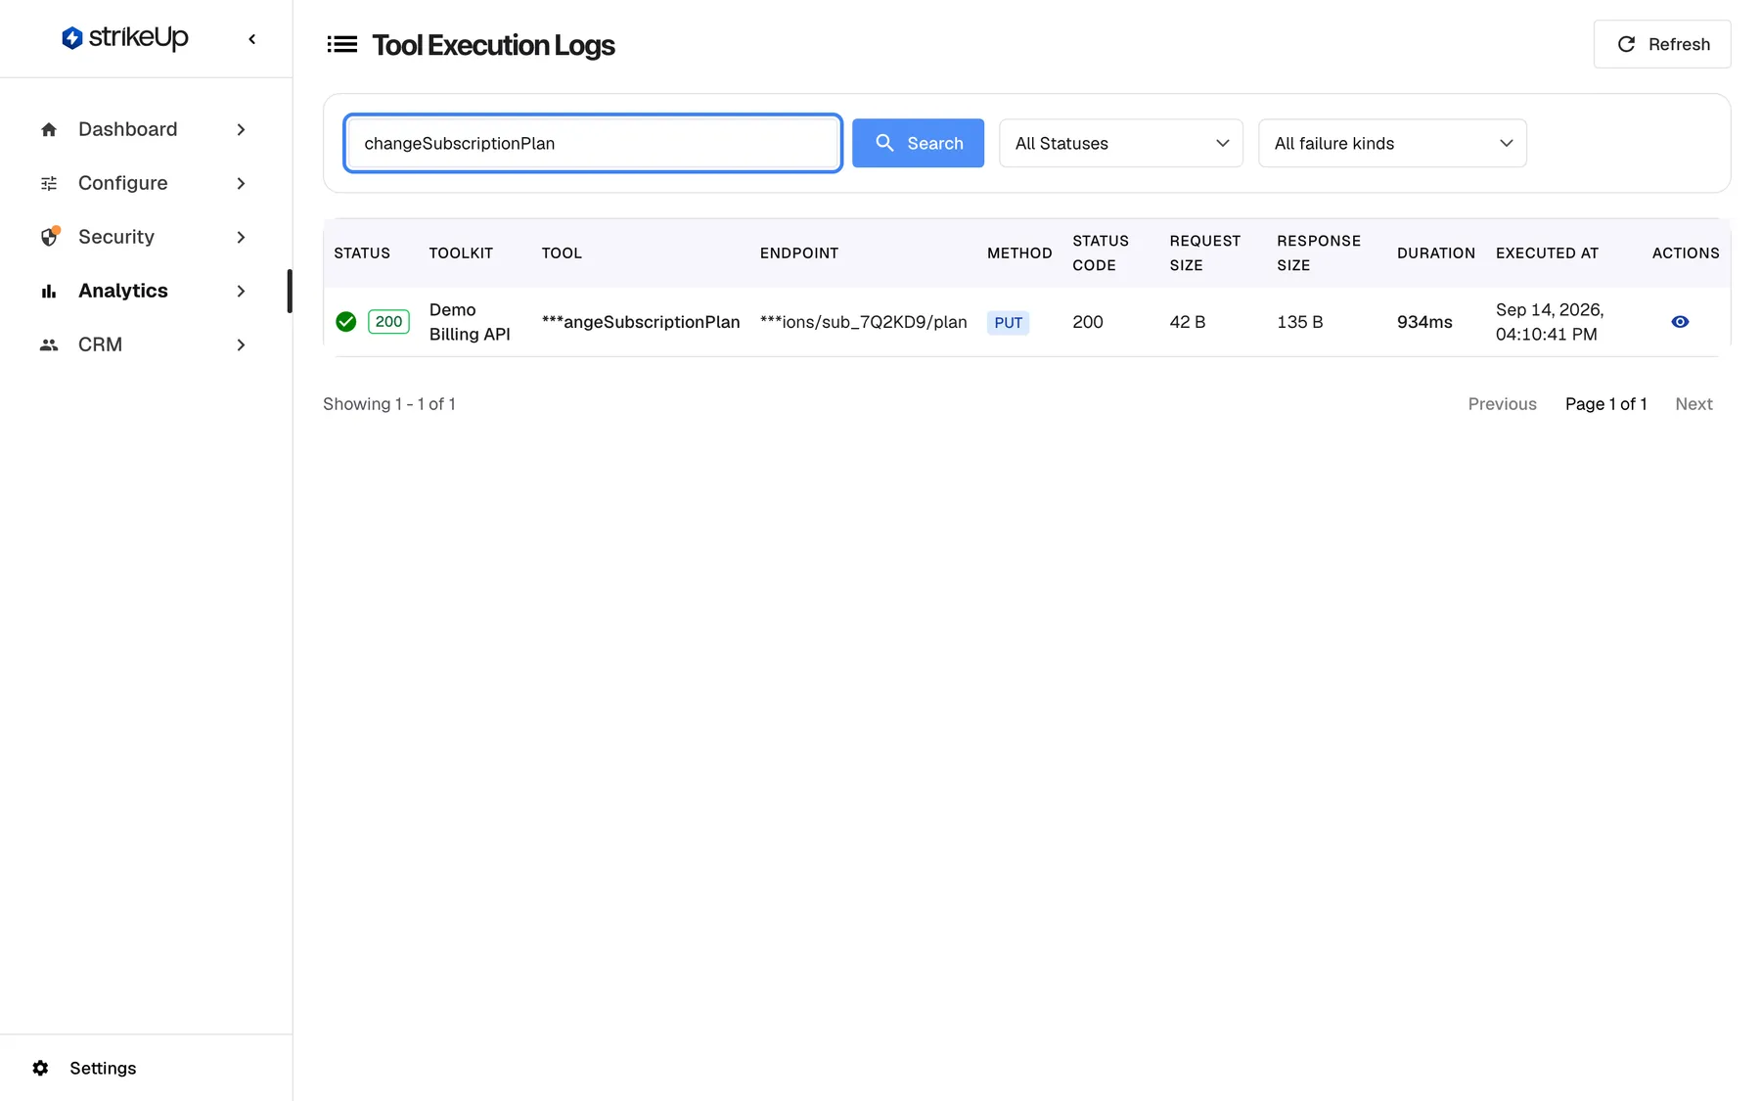1761x1101 pixels.
Task: Click the Demo Billing API toolkit cell
Action: click(x=470, y=322)
